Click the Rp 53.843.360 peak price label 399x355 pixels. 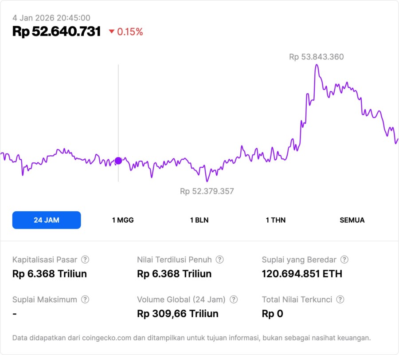[316, 57]
